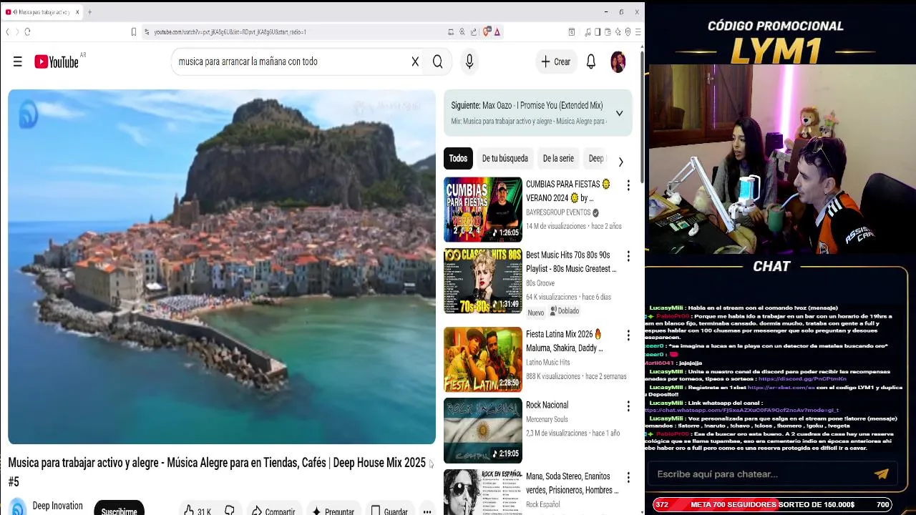Open Rock Nacional video thumbnail

coord(483,430)
